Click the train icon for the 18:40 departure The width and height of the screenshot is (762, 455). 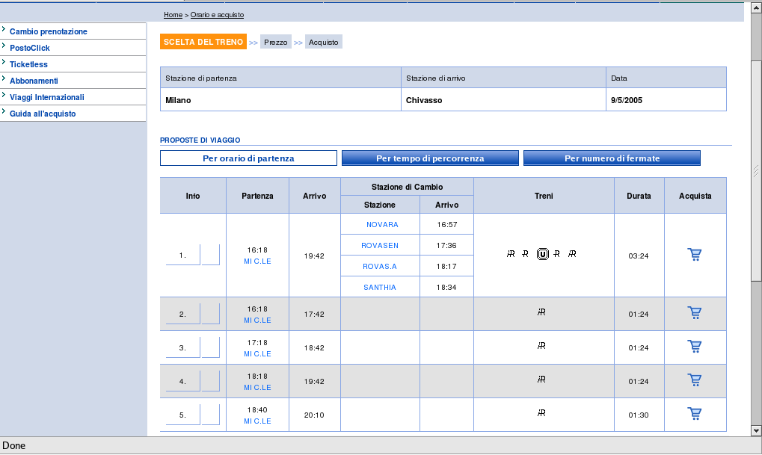[541, 412]
